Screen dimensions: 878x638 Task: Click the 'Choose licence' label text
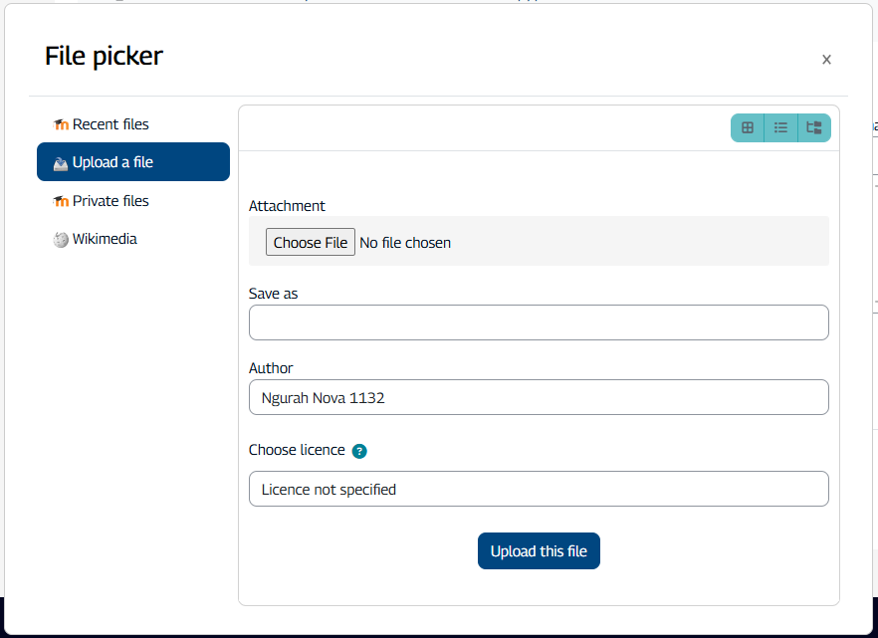point(297,450)
